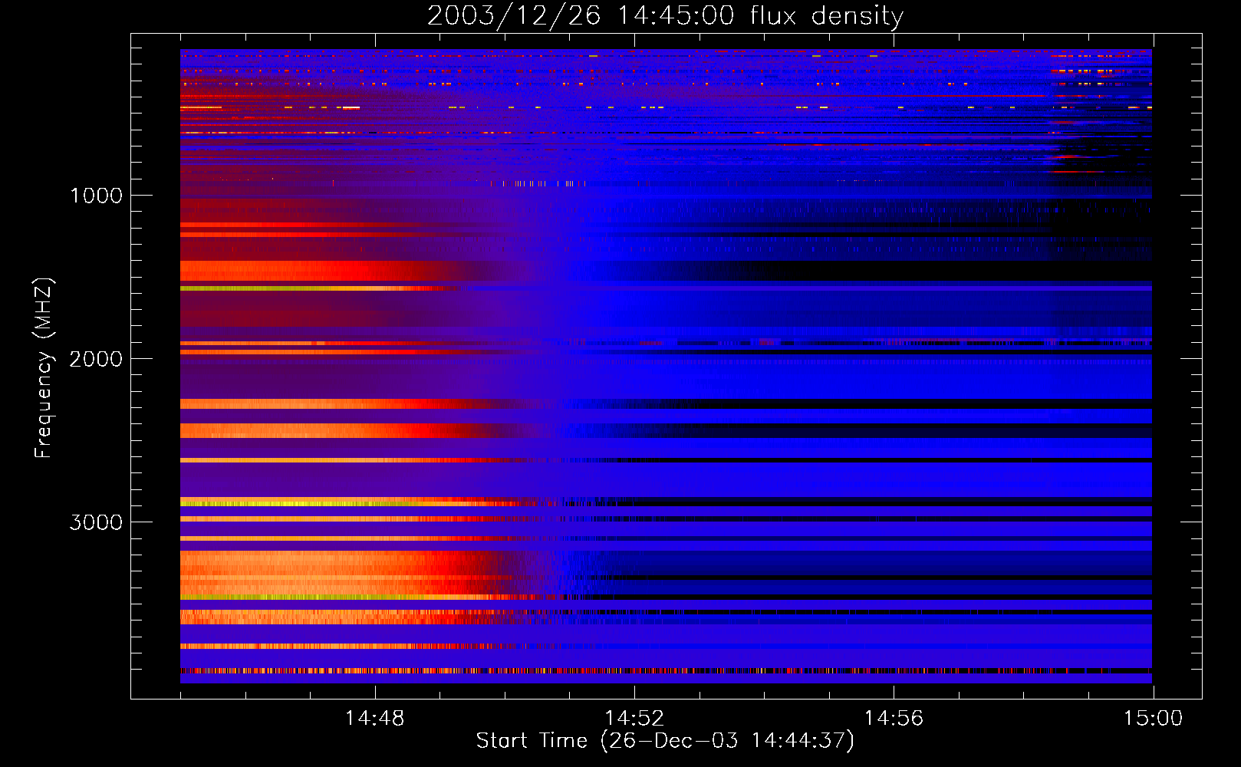Click the plot title '2003/12/26 14:45:00 flux density'
1241x767 pixels.
[x=665, y=15]
